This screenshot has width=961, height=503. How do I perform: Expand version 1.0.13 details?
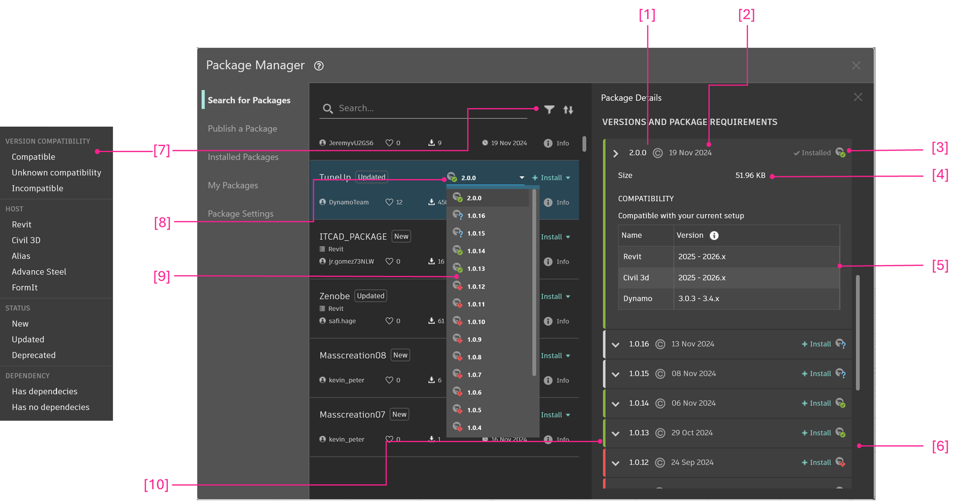click(x=615, y=433)
